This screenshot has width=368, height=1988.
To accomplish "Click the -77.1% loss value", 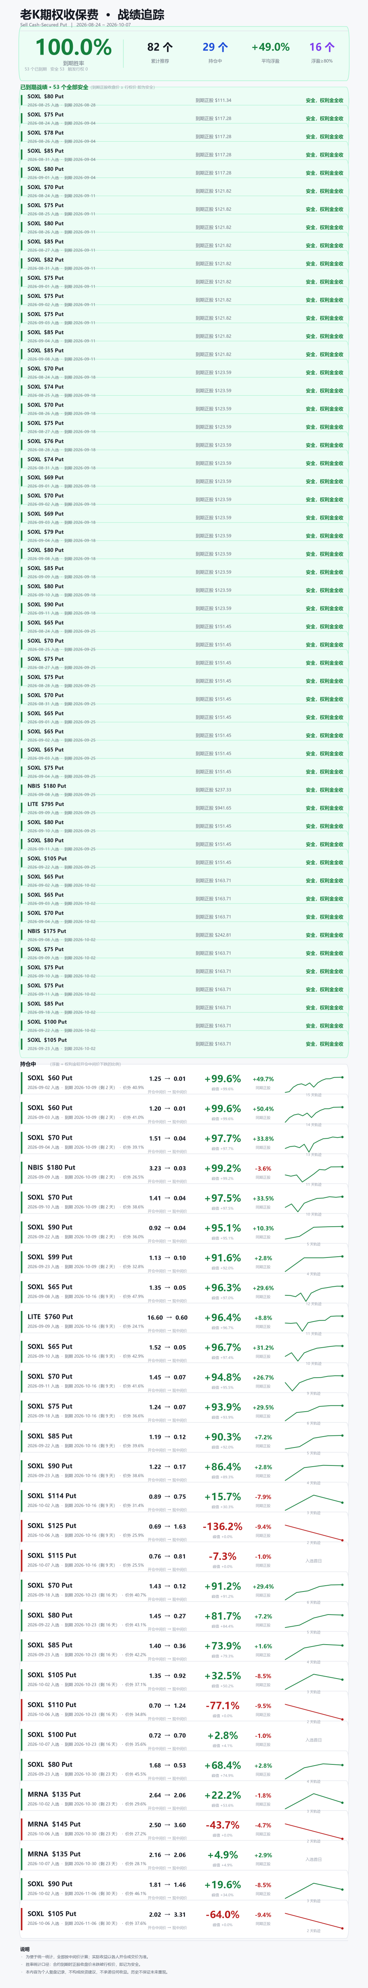I will pyautogui.click(x=222, y=1705).
